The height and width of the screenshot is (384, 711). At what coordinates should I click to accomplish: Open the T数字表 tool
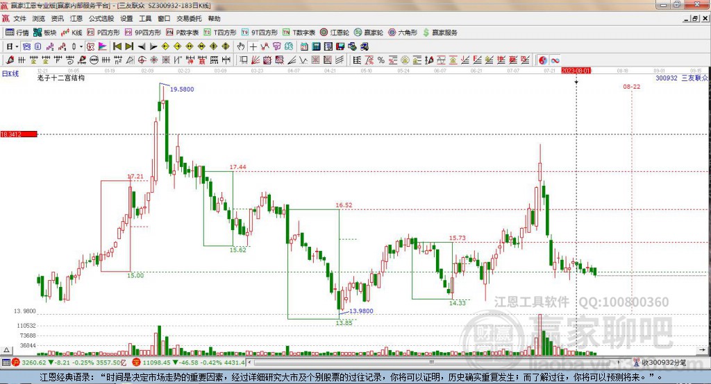tap(299, 33)
